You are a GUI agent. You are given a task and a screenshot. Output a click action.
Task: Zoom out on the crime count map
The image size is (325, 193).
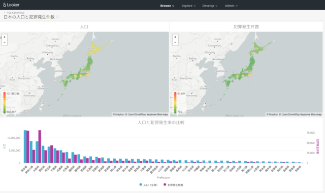(x=175, y=43)
